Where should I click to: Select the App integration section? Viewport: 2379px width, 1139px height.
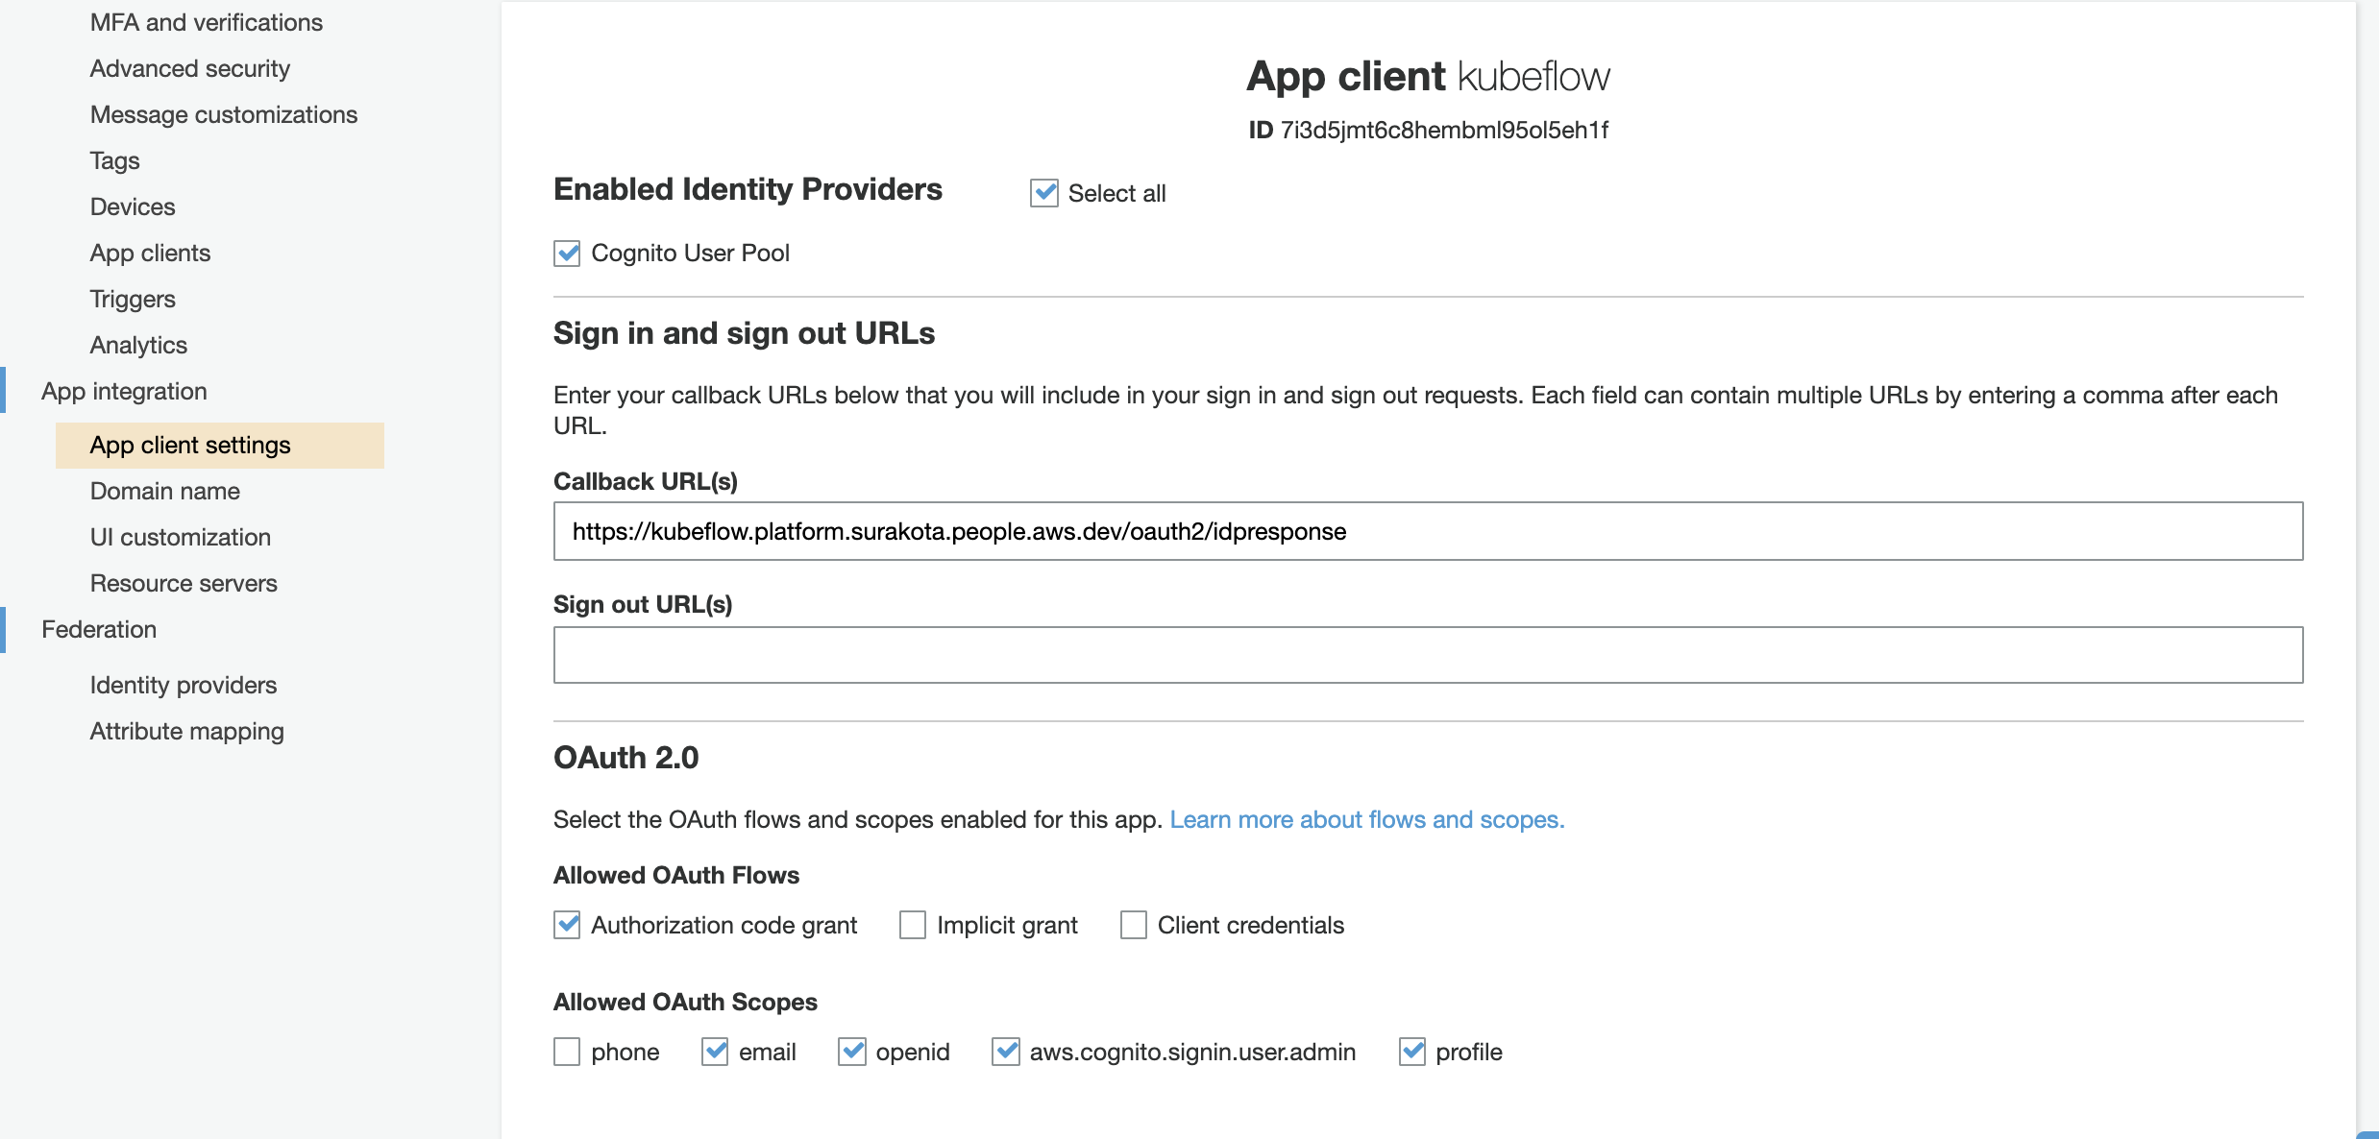[x=124, y=391]
